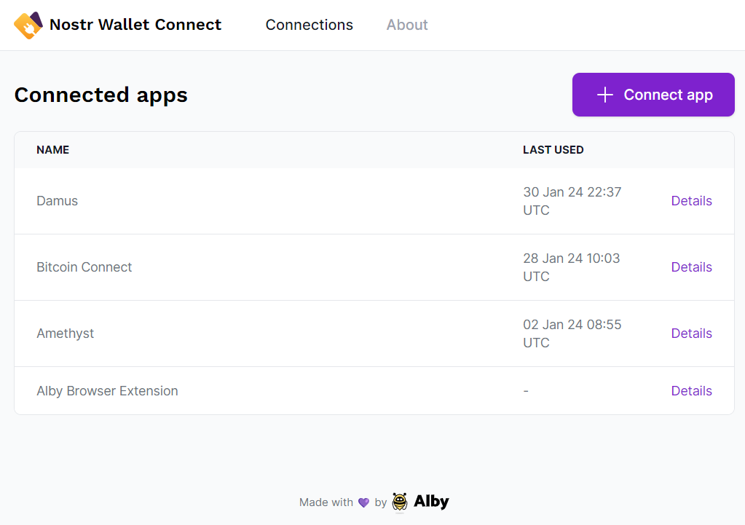Image resolution: width=745 pixels, height=525 pixels.
Task: Select the Damus app name
Action: pyautogui.click(x=57, y=201)
